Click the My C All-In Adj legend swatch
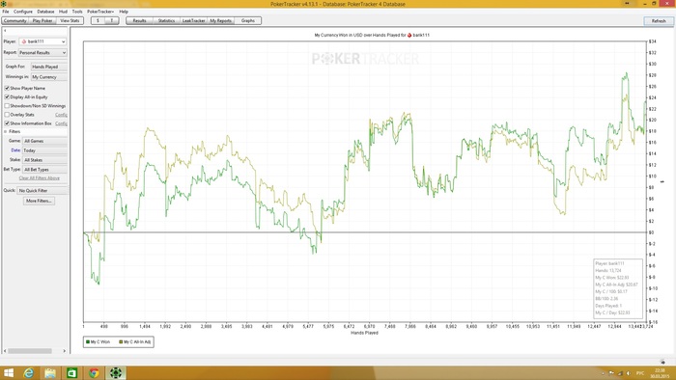This screenshot has height=380, width=676. [121, 342]
